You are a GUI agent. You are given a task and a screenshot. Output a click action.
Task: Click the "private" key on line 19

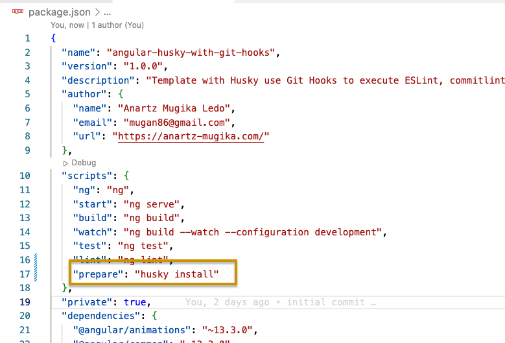[x=87, y=302]
